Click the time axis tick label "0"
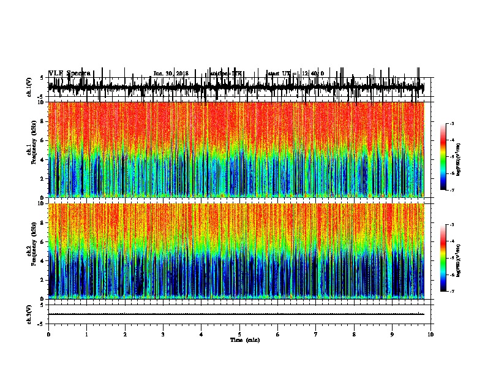The image size is (485, 375). tap(48, 335)
